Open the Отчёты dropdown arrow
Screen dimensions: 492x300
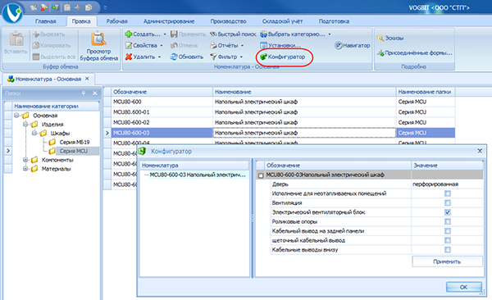click(242, 46)
